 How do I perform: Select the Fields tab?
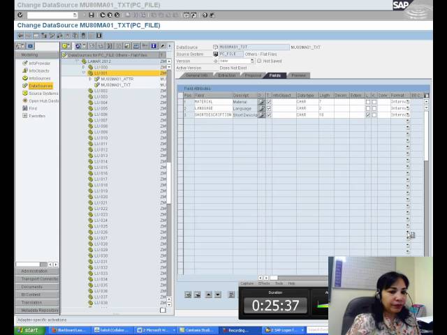click(274, 75)
